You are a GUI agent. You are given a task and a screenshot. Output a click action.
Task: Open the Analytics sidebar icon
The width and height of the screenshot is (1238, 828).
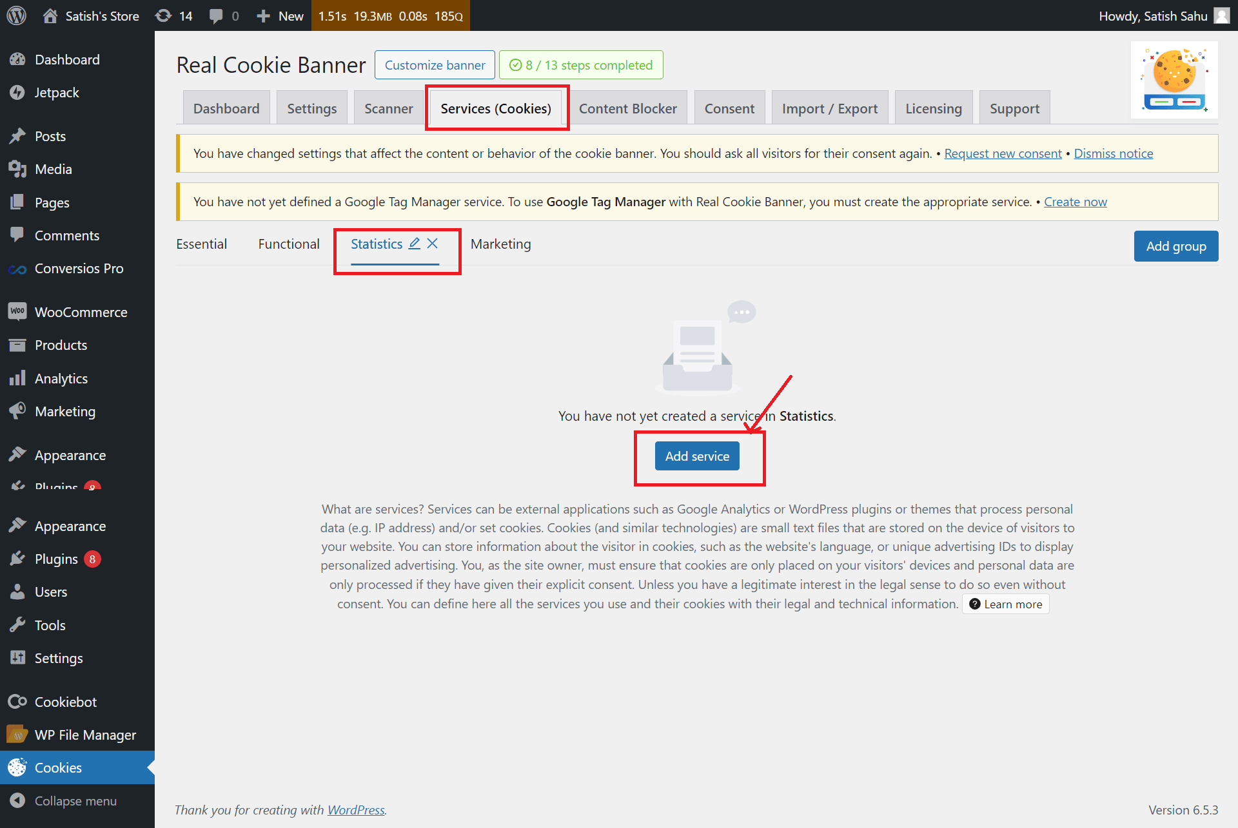tap(18, 378)
